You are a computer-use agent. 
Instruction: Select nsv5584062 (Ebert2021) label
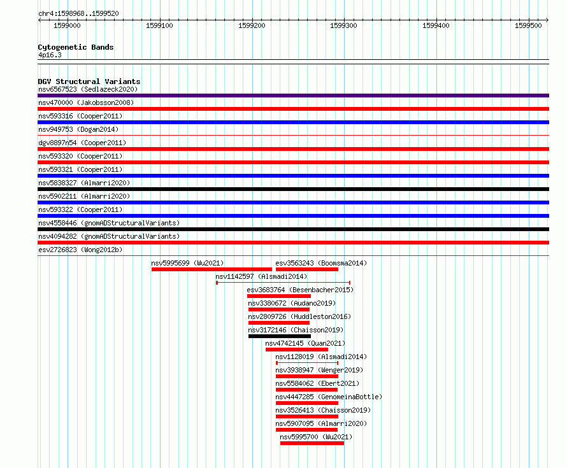(x=317, y=383)
